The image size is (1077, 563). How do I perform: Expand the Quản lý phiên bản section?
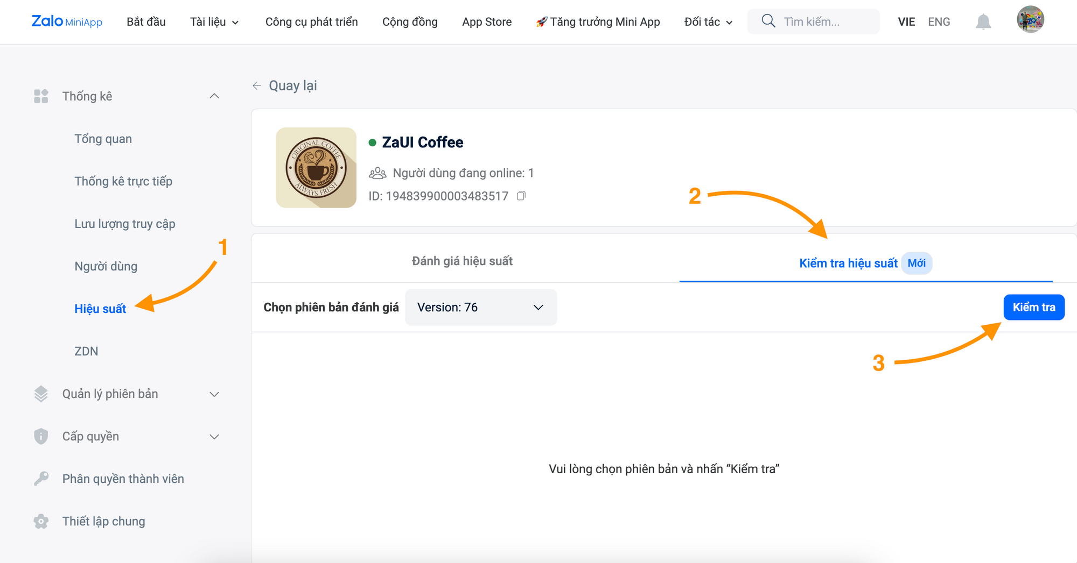click(214, 394)
